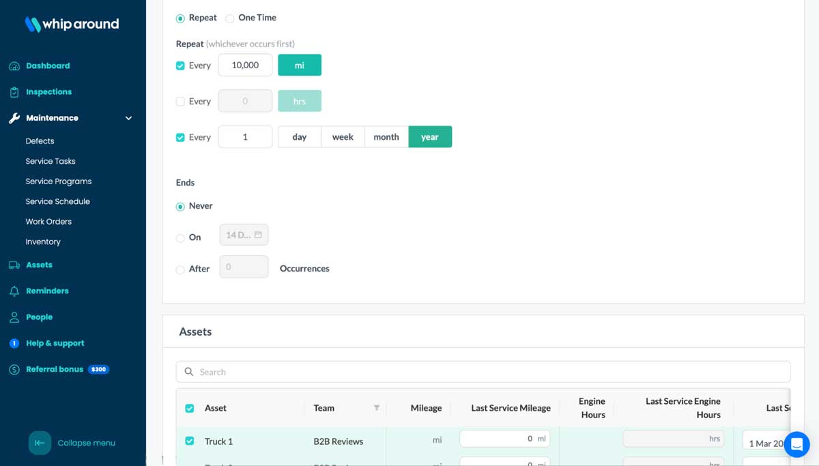Uncheck the Truck 1 asset row
This screenshot has width=819, height=466.
coord(189,441)
